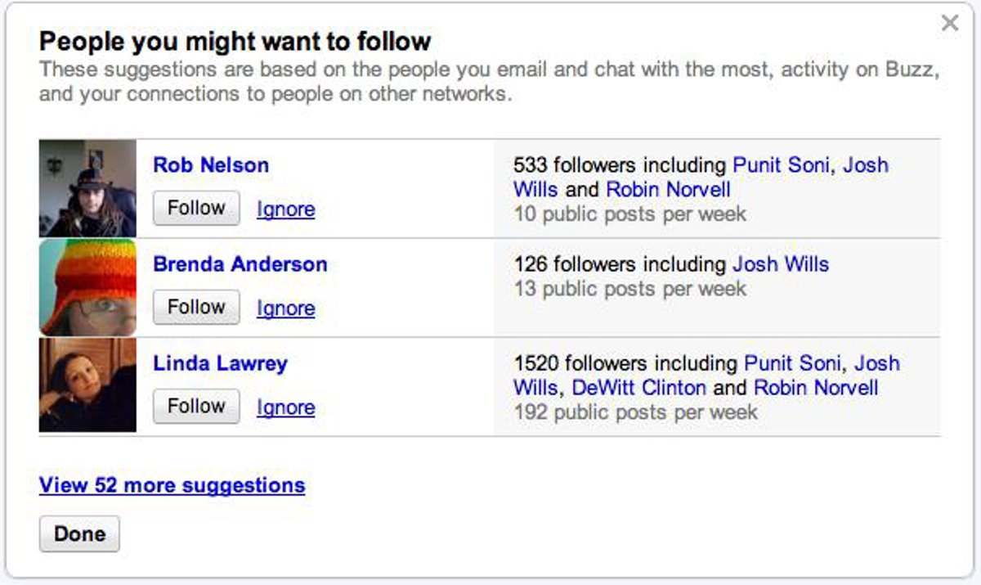Screen dimensions: 981x585
Task: Click Brenda Anderson's rainbow hat photo
Action: (x=87, y=287)
